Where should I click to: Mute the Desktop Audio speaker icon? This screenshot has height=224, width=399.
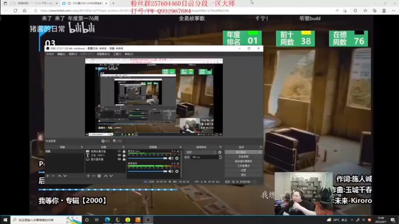point(171,171)
